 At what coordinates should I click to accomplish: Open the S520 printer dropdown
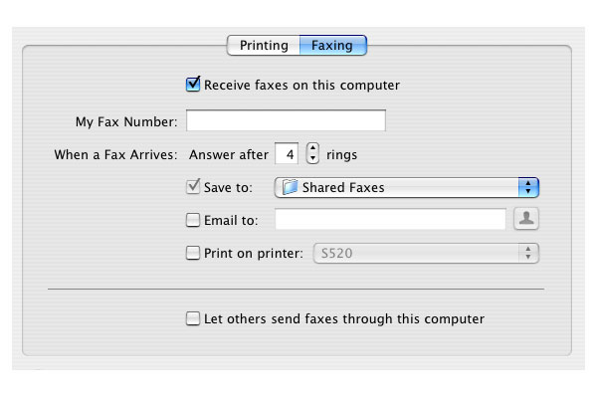click(426, 254)
